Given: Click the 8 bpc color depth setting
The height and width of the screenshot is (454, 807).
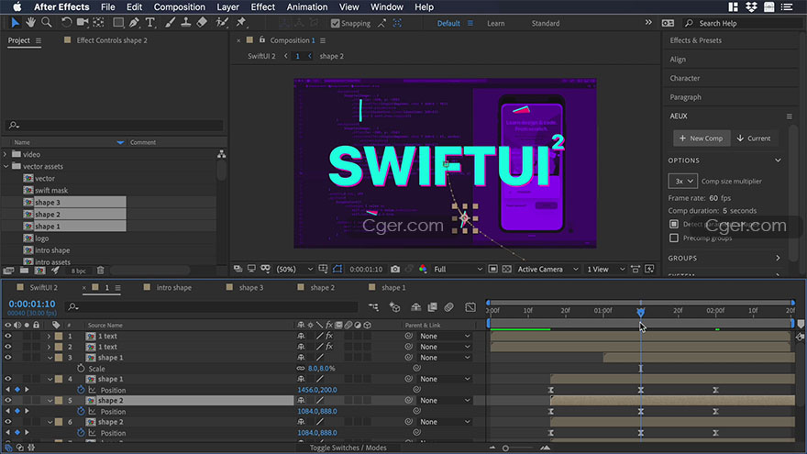Looking at the screenshot, I should (79, 271).
